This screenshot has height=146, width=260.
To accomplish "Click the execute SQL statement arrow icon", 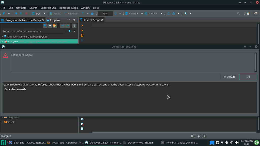I will point(82,26).
